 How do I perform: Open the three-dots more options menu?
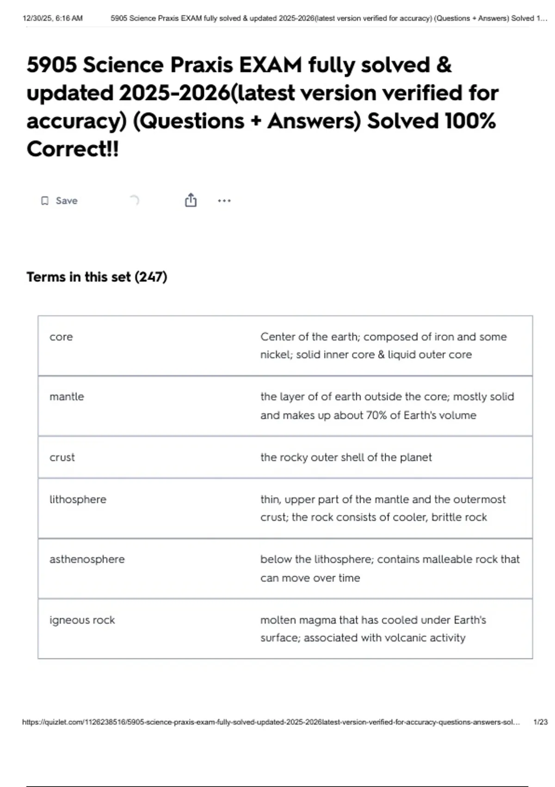[224, 200]
